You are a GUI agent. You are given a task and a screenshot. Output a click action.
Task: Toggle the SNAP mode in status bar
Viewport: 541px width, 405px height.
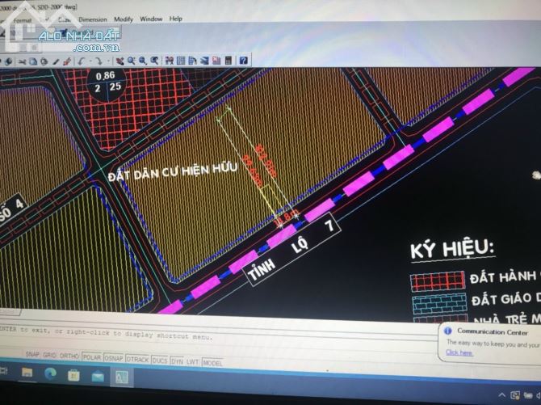(31, 354)
